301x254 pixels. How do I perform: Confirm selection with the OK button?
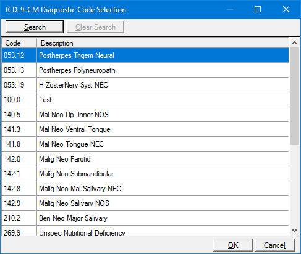coord(233,245)
